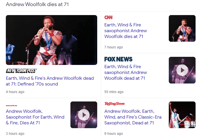Viewport: 204px width, 138px height.
Task: Click the '9 hours ago' timestamp
Action: (113, 134)
